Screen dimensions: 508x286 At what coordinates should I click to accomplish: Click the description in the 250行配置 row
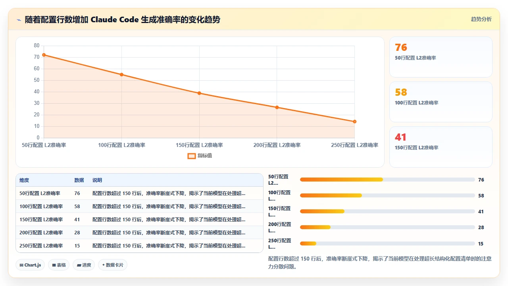tap(169, 246)
